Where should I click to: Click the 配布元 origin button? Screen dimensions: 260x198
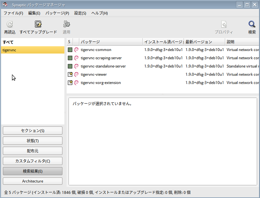click(33, 151)
